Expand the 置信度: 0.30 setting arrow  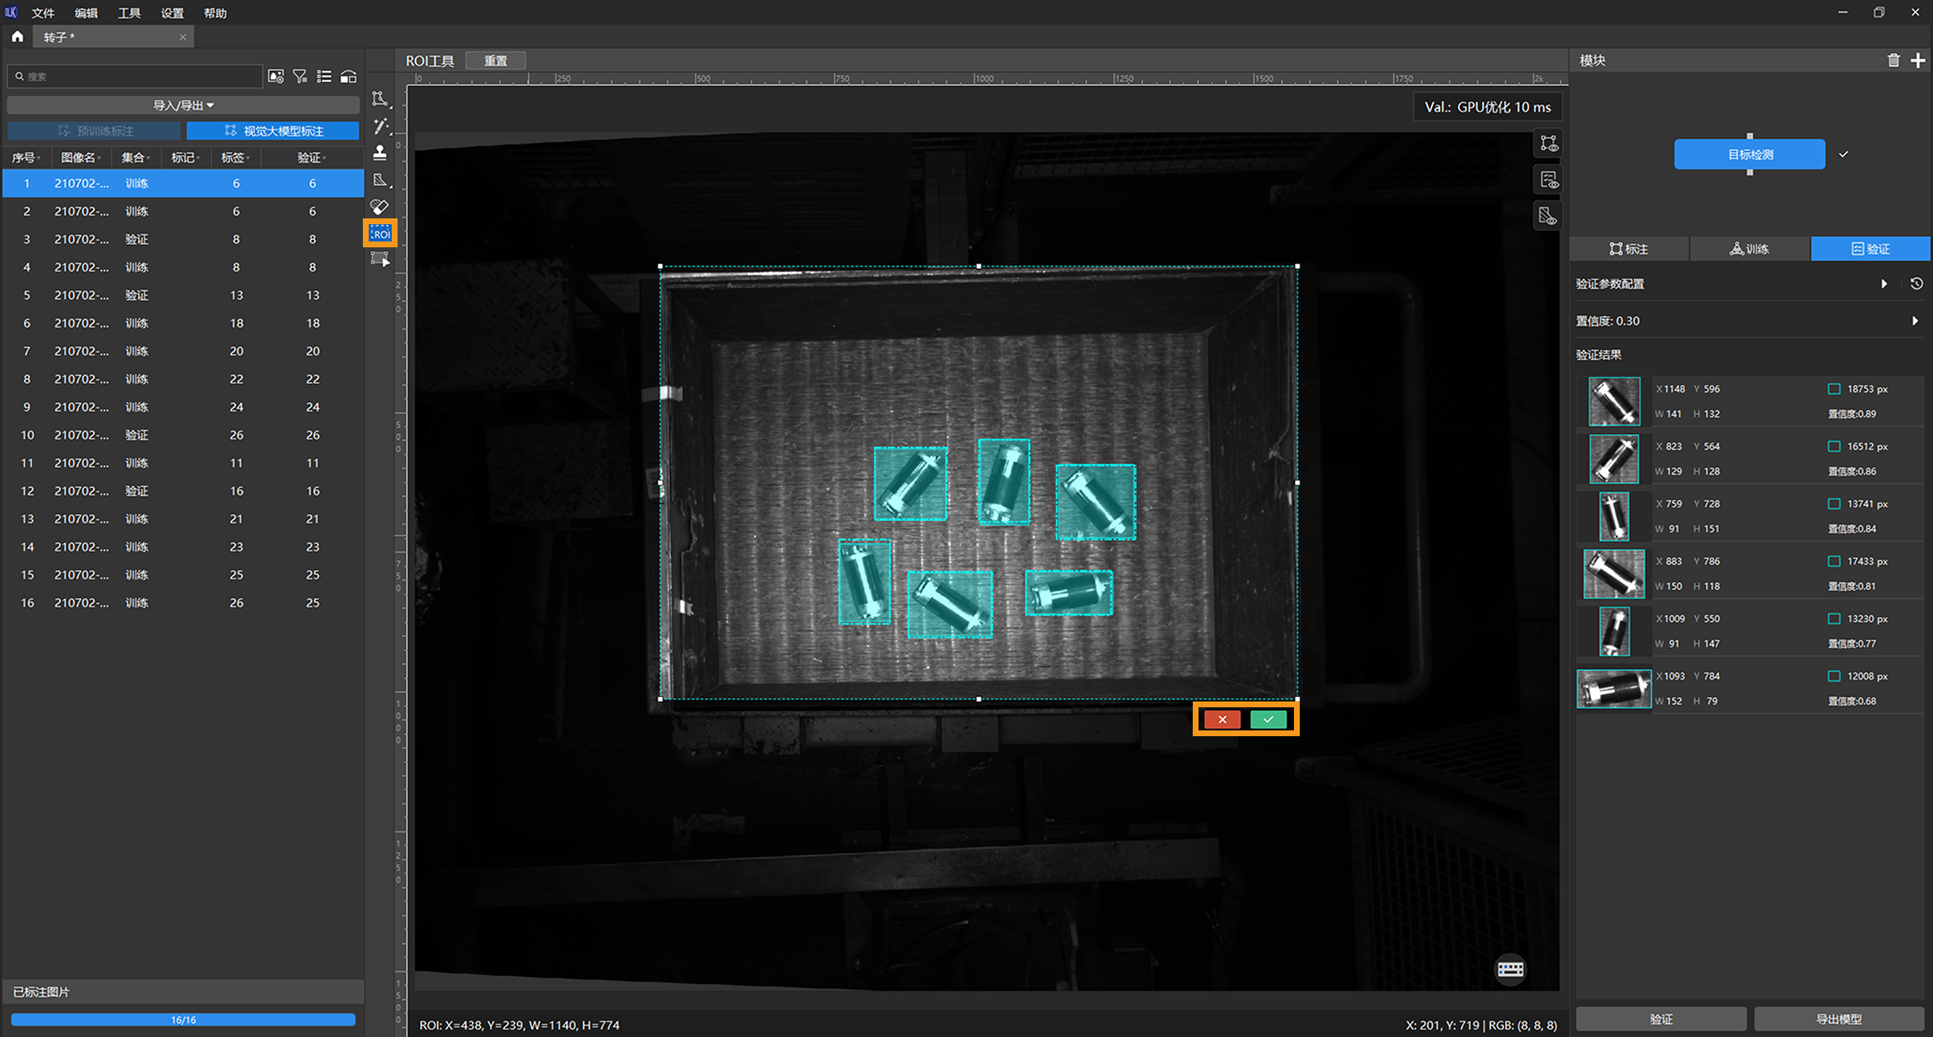1914,320
